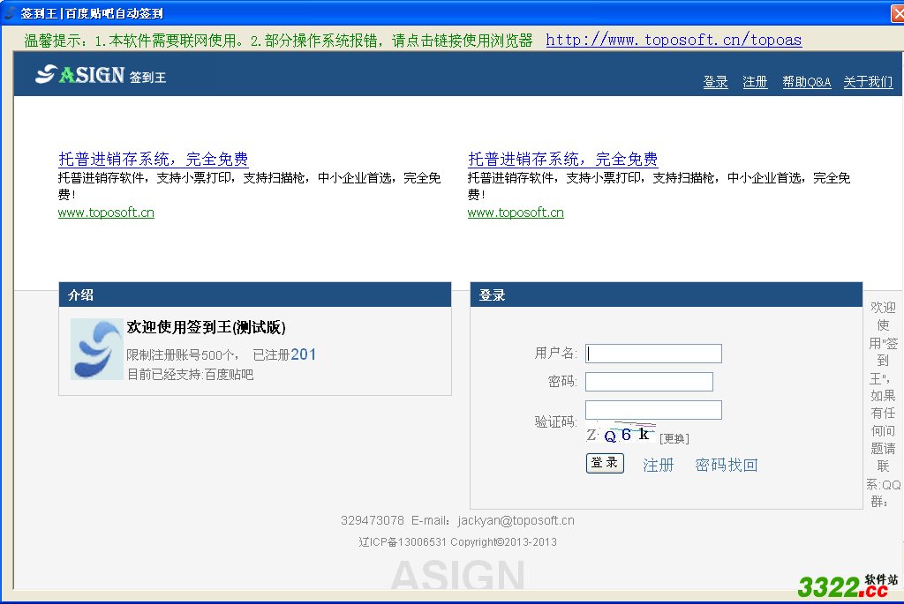904x604 pixels.
Task: Click the 注册 link beside login button
Action: [x=658, y=465]
